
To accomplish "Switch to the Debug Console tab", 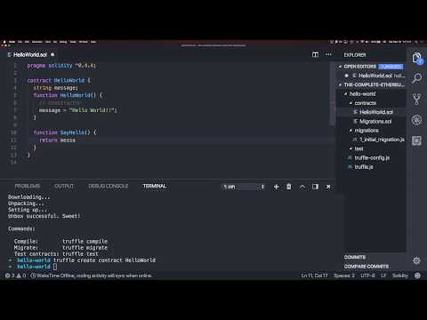I will point(109,186).
